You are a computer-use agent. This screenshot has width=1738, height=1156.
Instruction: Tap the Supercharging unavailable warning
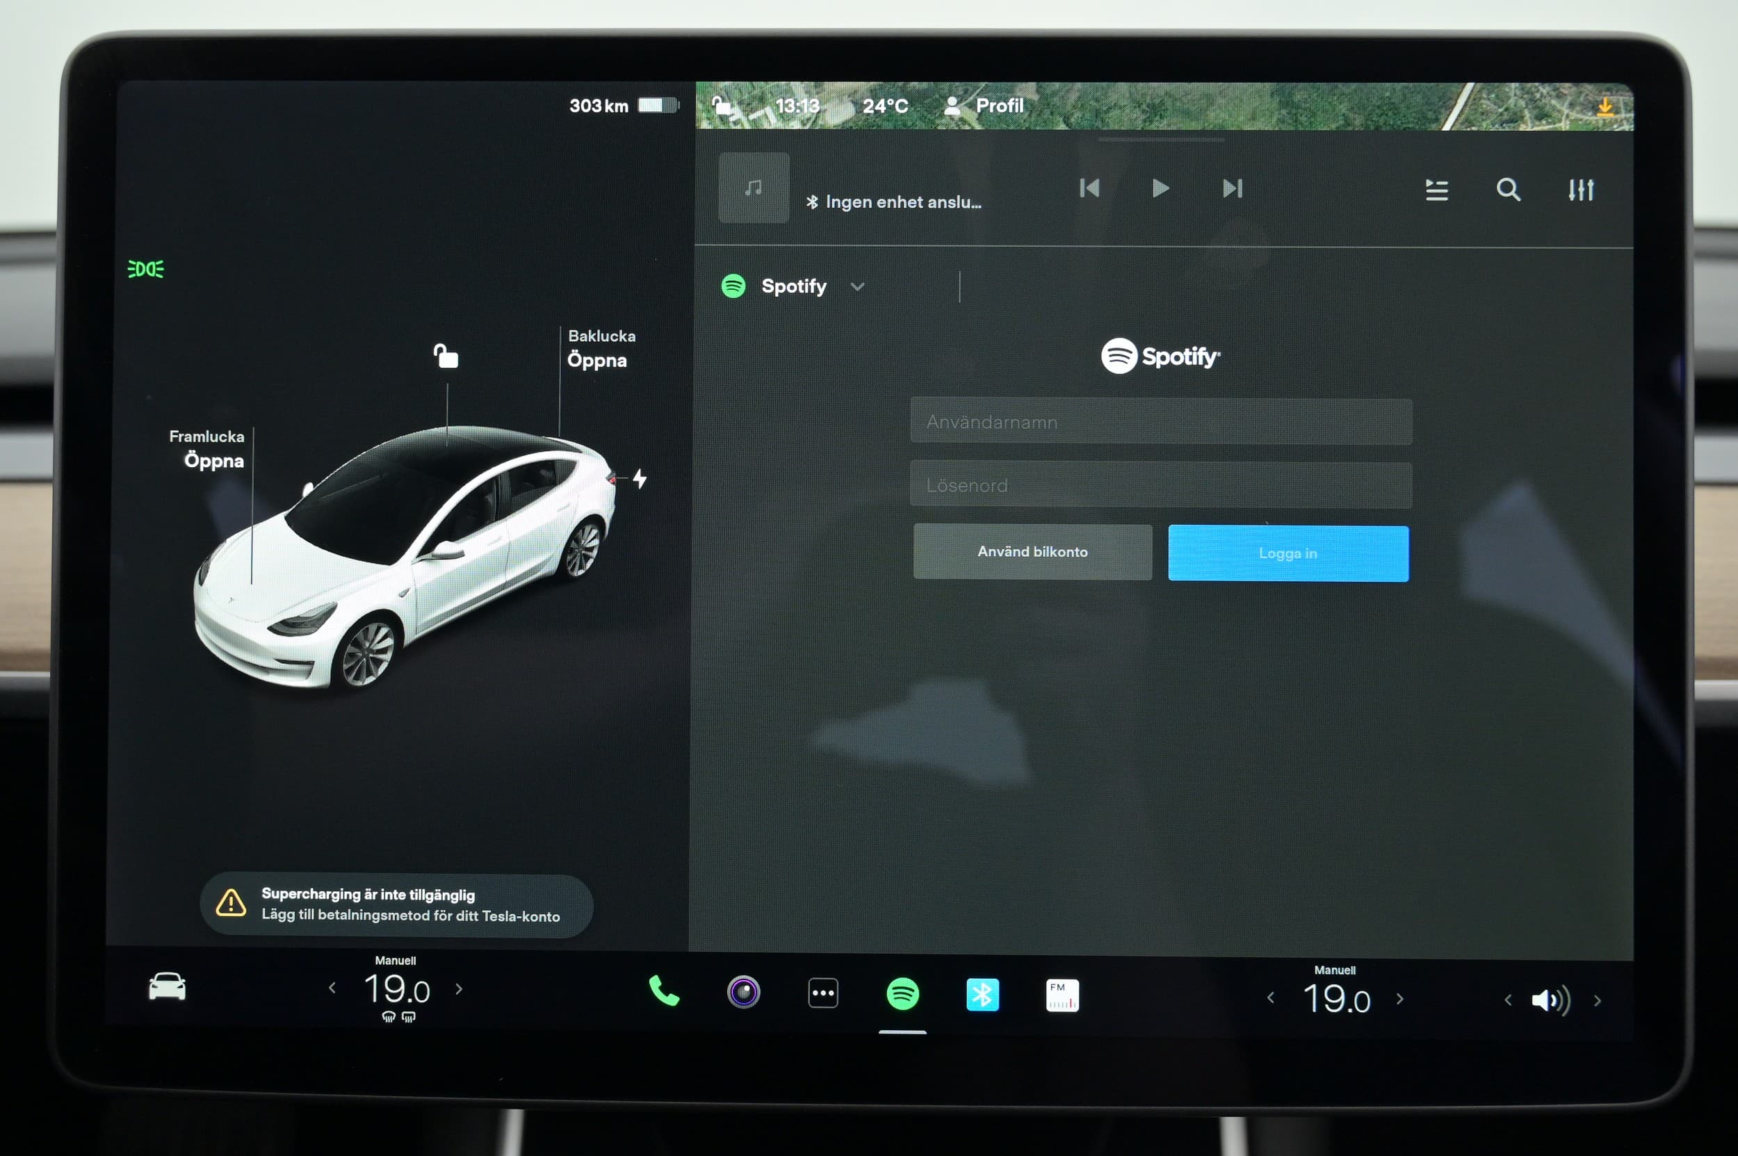pyautogui.click(x=397, y=904)
